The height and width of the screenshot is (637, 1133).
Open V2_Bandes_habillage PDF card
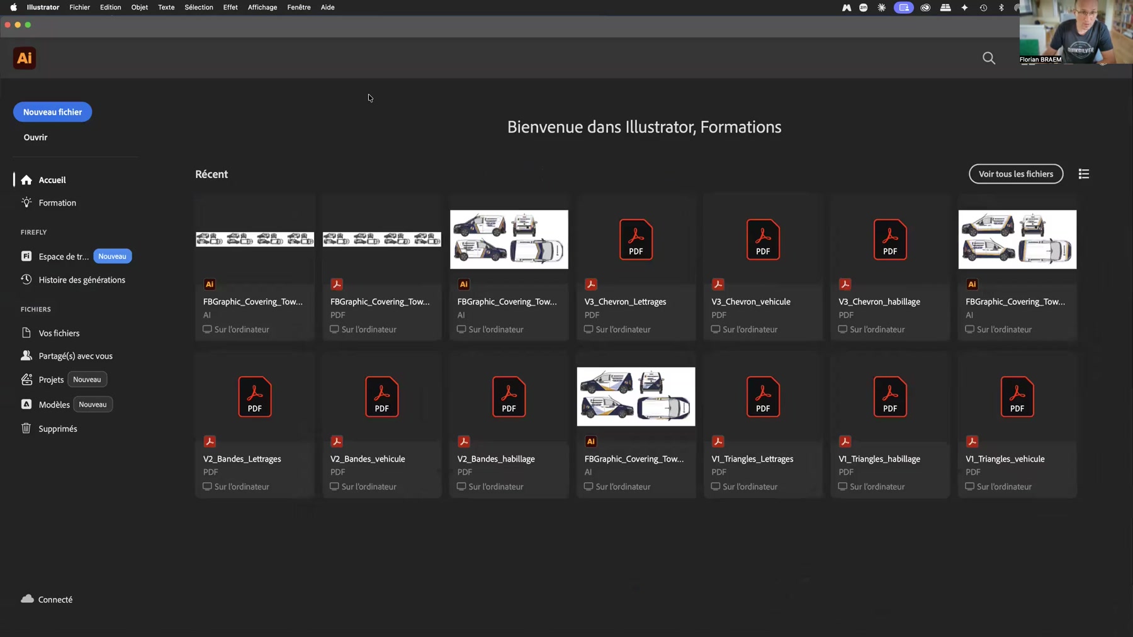click(x=509, y=425)
